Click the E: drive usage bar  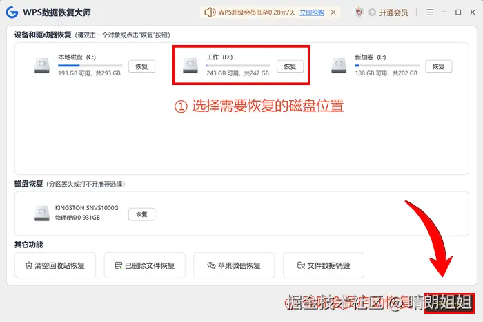387,66
